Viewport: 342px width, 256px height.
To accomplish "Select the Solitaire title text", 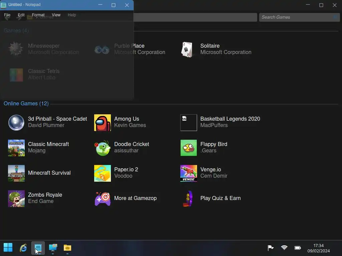I will pos(210,46).
